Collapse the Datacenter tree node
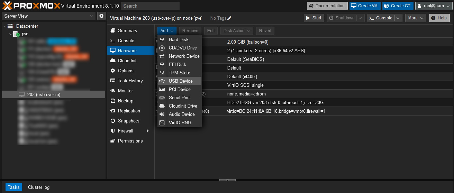This screenshot has width=454, height=193. pyautogui.click(x=5, y=26)
